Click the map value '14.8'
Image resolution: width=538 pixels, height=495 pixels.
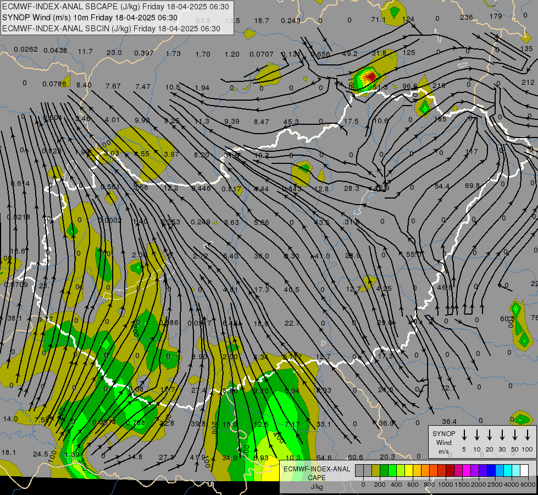click(135, 457)
